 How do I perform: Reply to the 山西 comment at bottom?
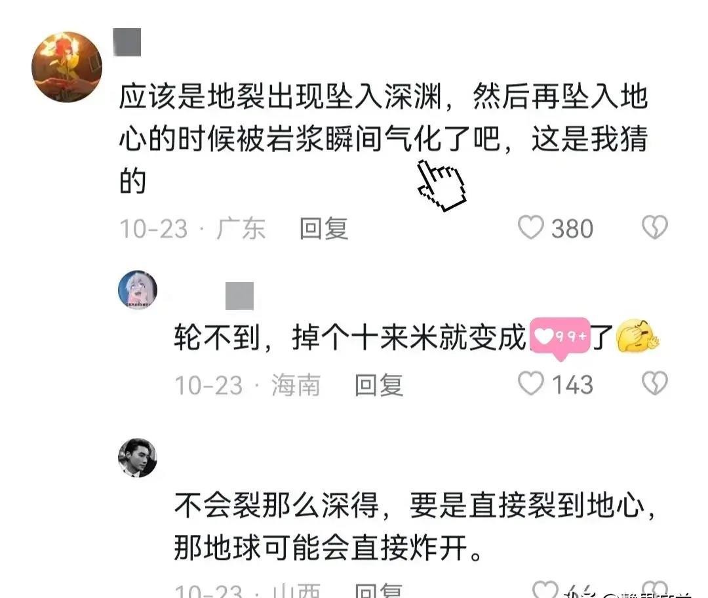pos(378,591)
